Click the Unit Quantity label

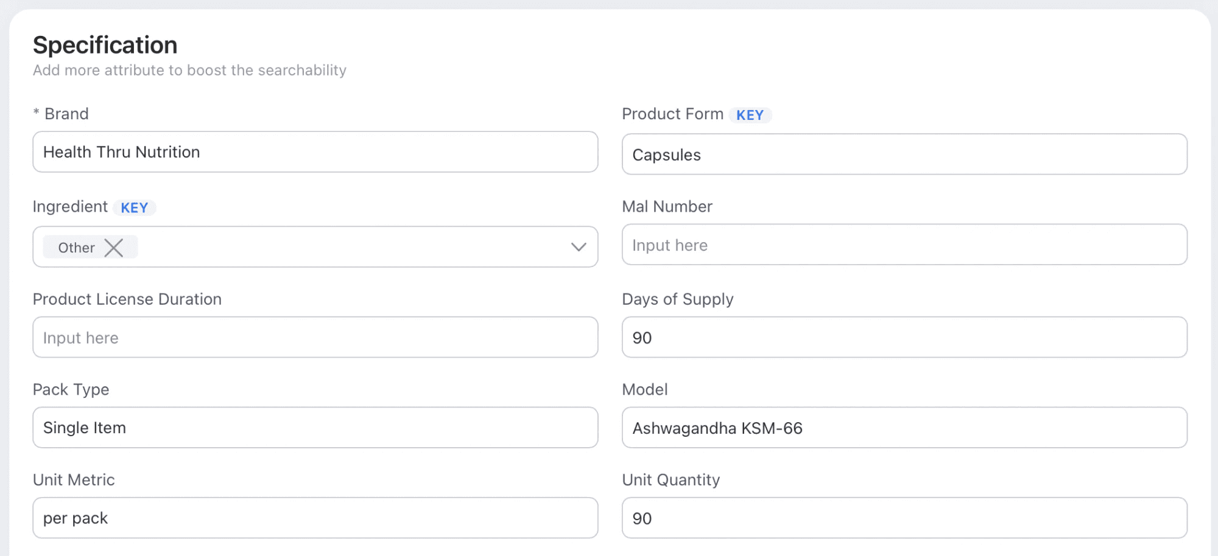(x=671, y=480)
